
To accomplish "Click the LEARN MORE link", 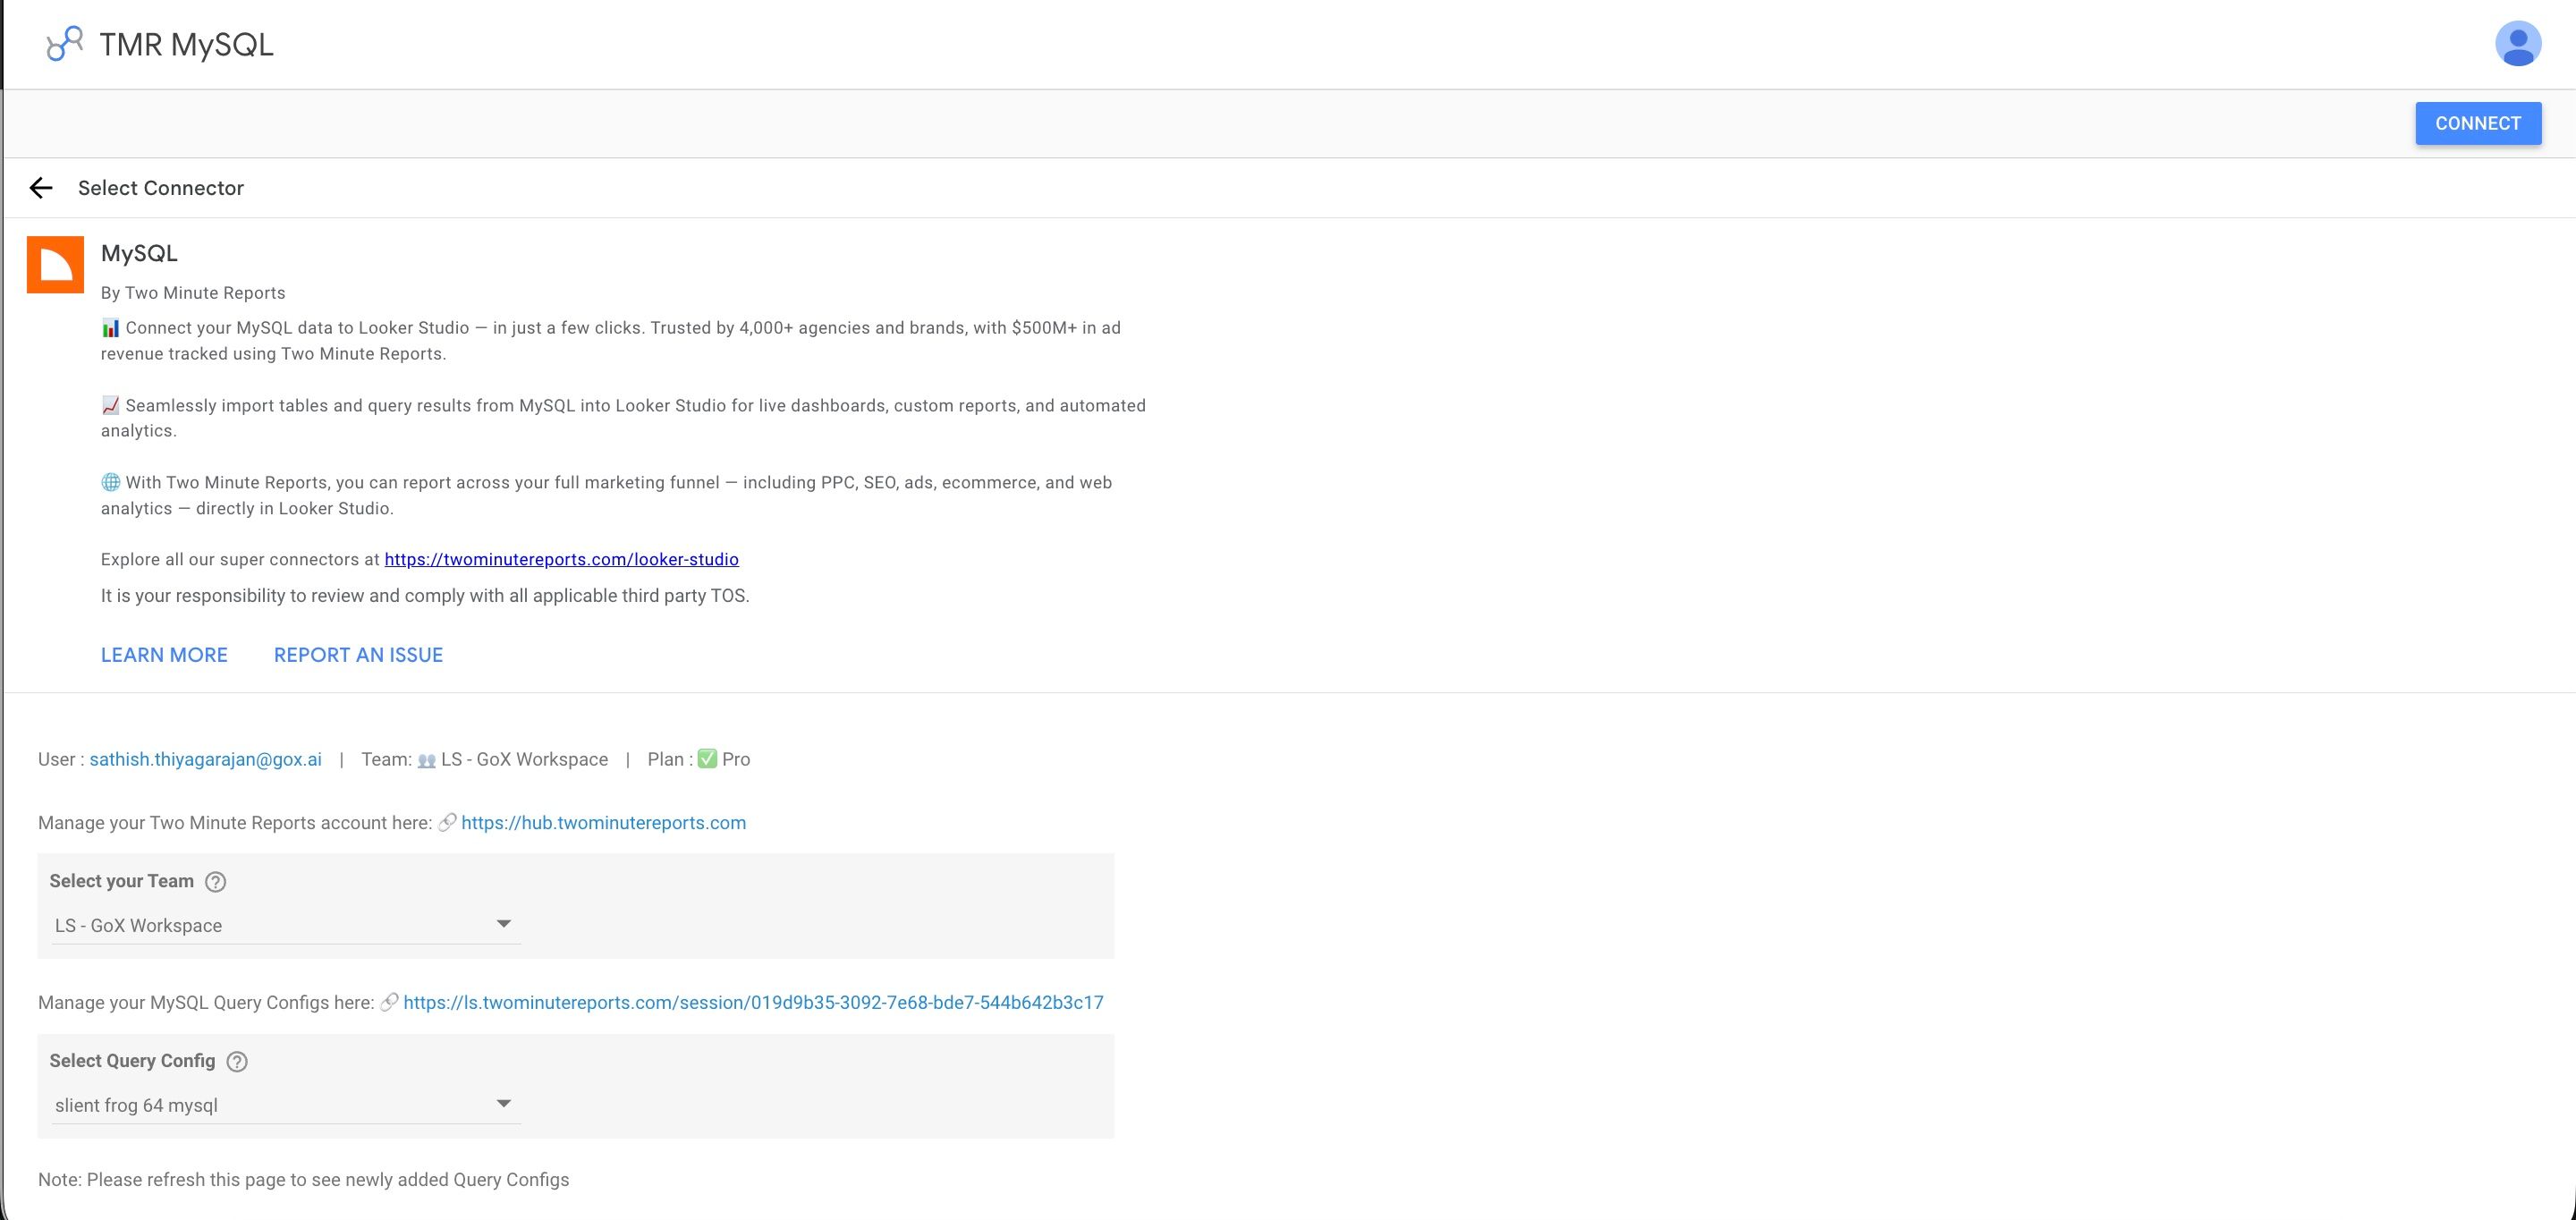I will click(163, 654).
